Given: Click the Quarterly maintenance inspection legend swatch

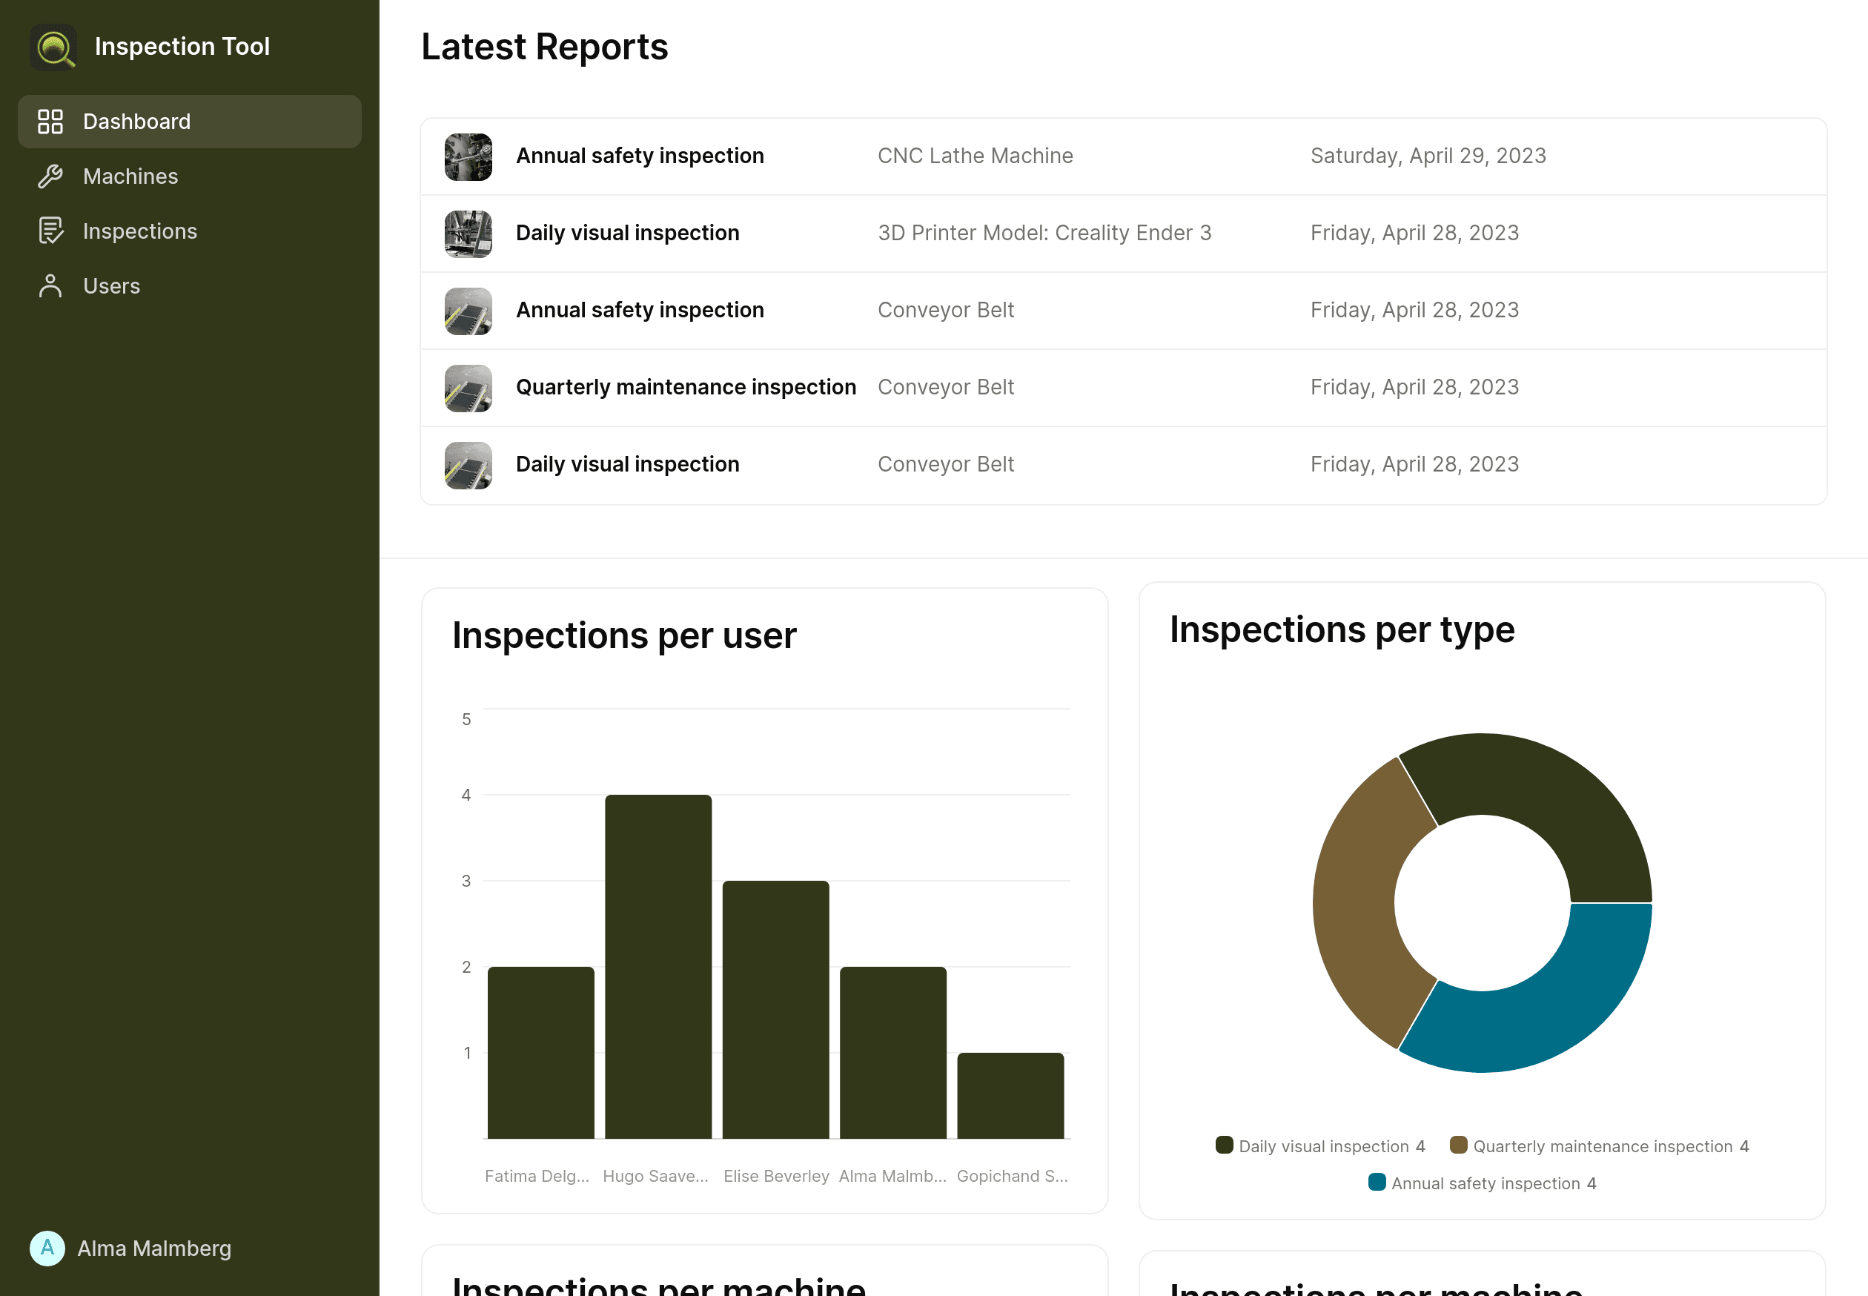Looking at the screenshot, I should point(1459,1145).
